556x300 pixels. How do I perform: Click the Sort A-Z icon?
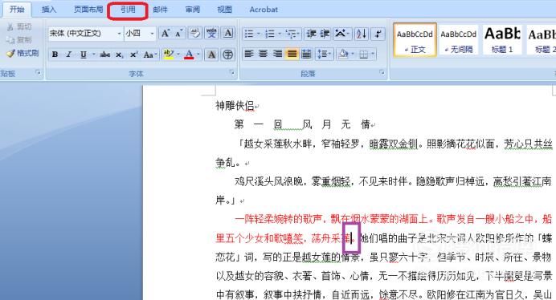[x=362, y=34]
